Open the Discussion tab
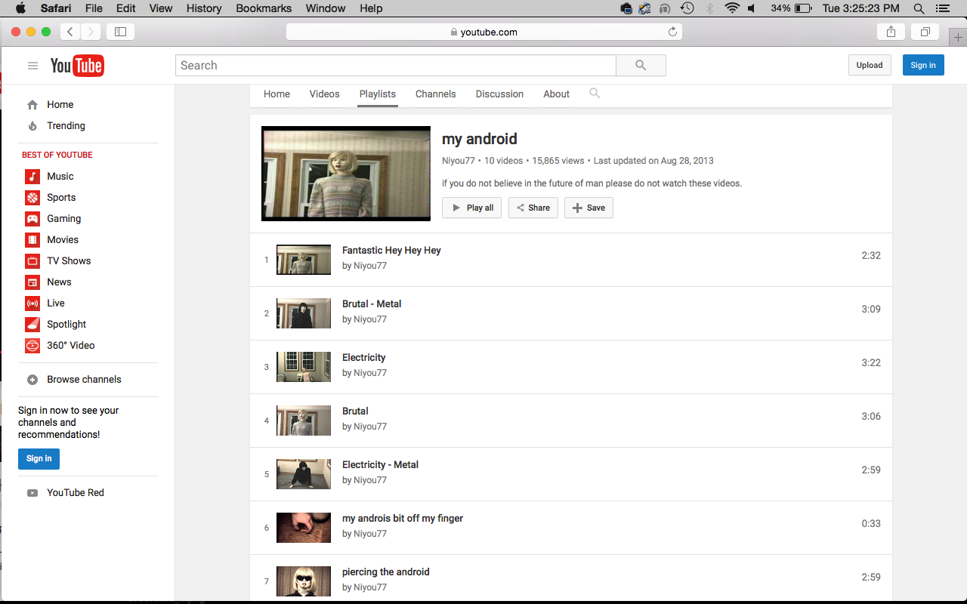967x604 pixels. click(x=499, y=94)
